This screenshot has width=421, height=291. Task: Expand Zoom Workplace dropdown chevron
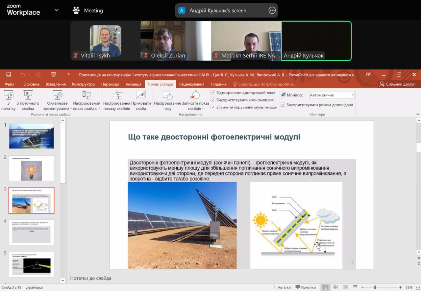(57, 10)
